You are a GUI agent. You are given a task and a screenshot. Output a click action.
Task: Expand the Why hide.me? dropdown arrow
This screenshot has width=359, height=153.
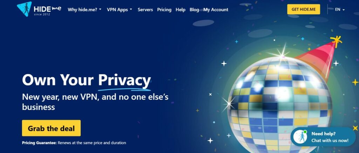(x=100, y=9)
